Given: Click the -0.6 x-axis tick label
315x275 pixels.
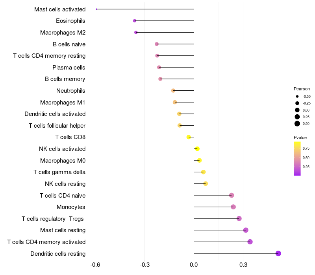Looking at the screenshot, I should [x=95, y=265].
